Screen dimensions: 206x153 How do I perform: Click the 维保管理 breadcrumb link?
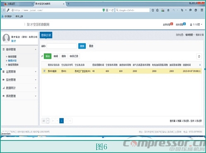point(189,35)
